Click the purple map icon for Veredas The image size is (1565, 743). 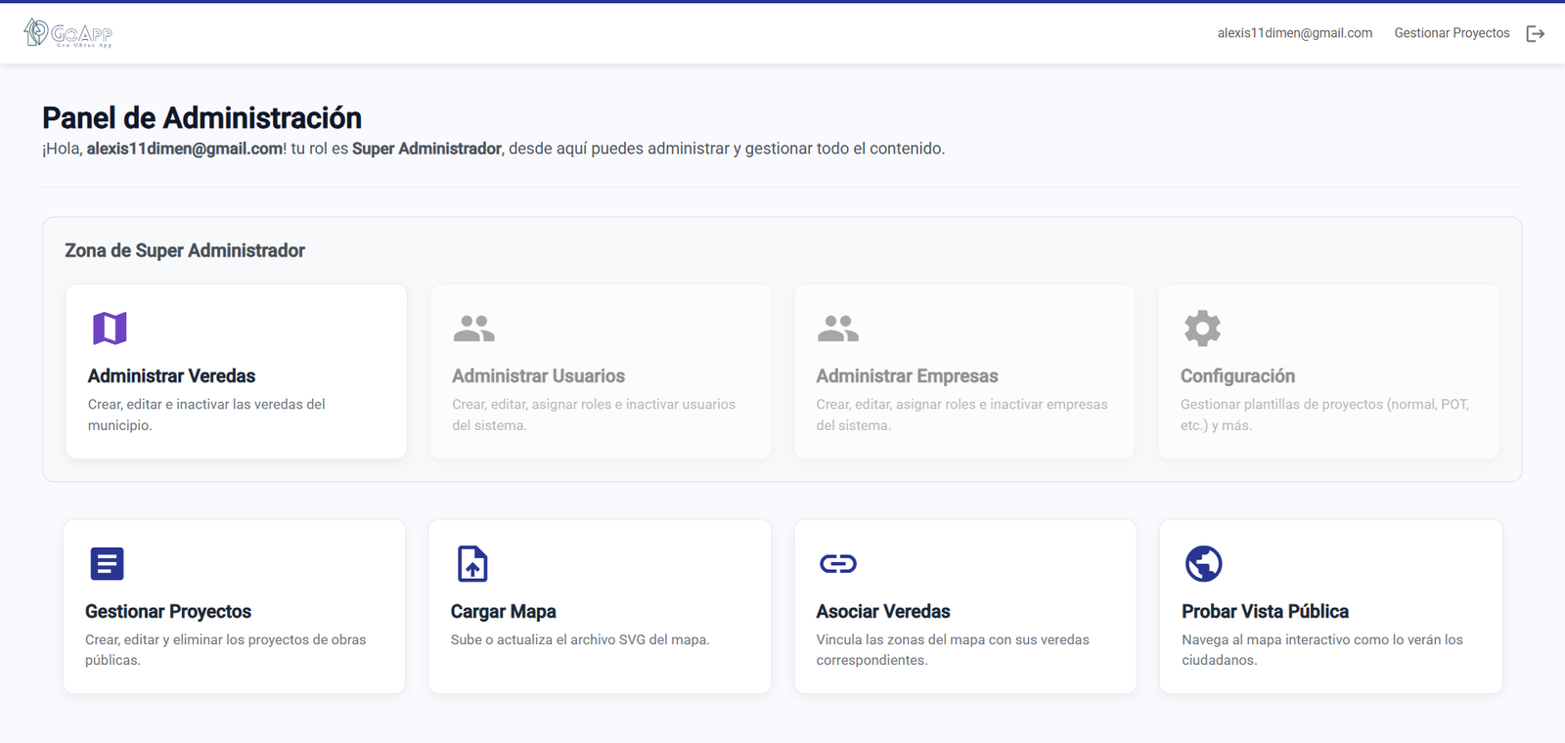(110, 328)
